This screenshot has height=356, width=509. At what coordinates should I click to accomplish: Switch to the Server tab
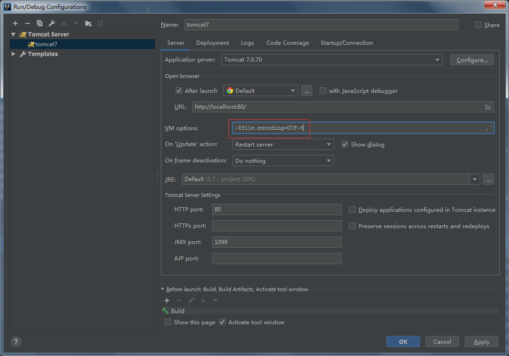176,43
